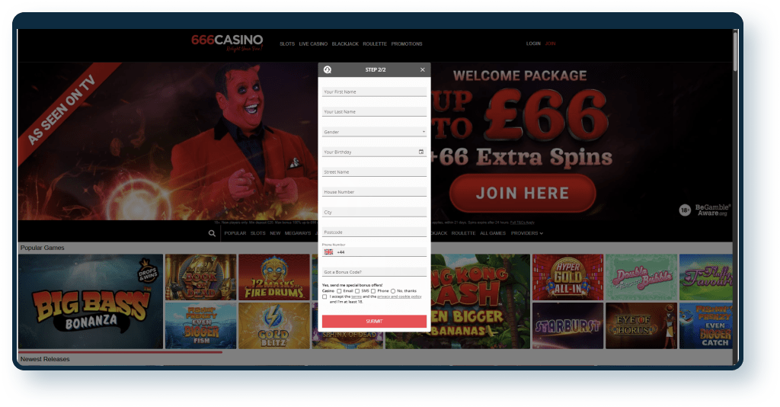Click the Join link in header

pos(550,43)
